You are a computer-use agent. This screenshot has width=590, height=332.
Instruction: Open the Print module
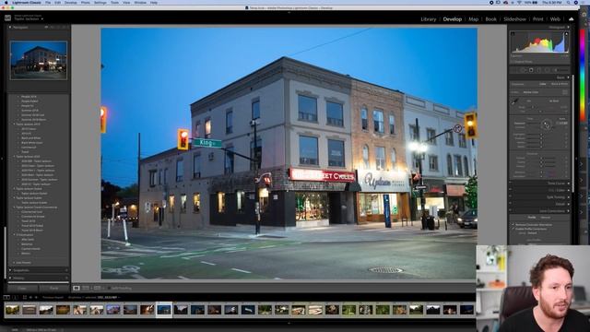pos(538,19)
